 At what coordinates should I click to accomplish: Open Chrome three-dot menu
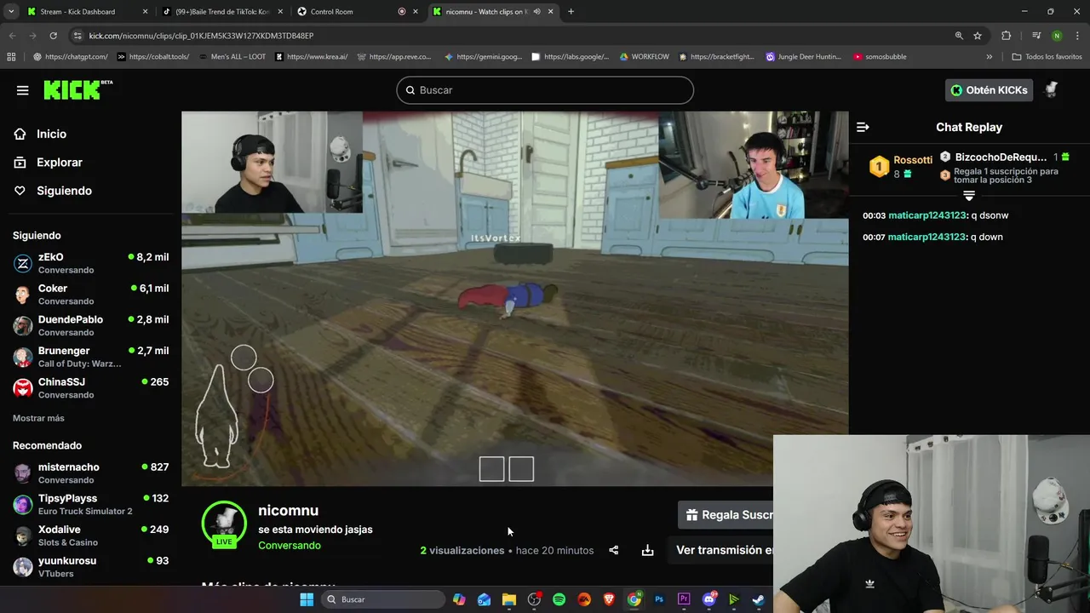pyautogui.click(x=1077, y=36)
